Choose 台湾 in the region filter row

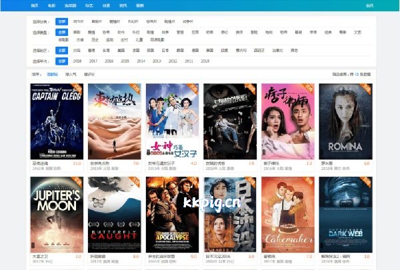click(106, 50)
